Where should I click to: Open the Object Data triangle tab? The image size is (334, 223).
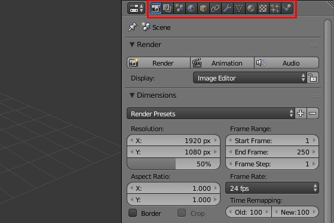coord(239,8)
